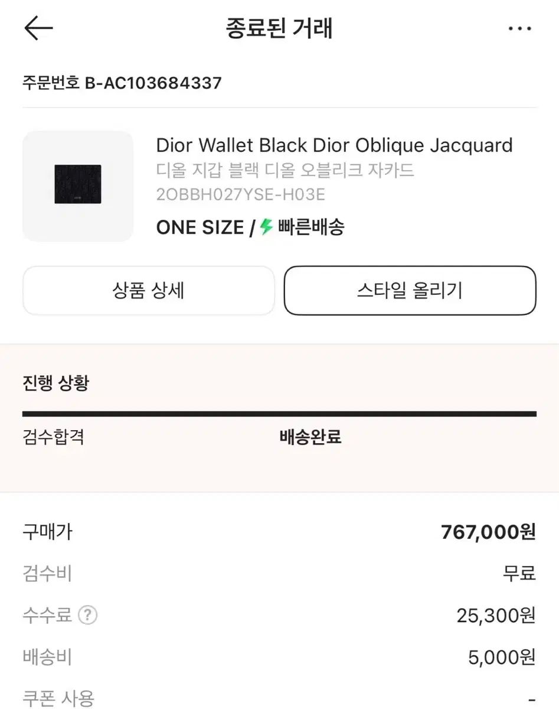Viewport: 559px width, 709px height.
Task: Tap the 배송비 5,000원 row
Action: (x=279, y=657)
